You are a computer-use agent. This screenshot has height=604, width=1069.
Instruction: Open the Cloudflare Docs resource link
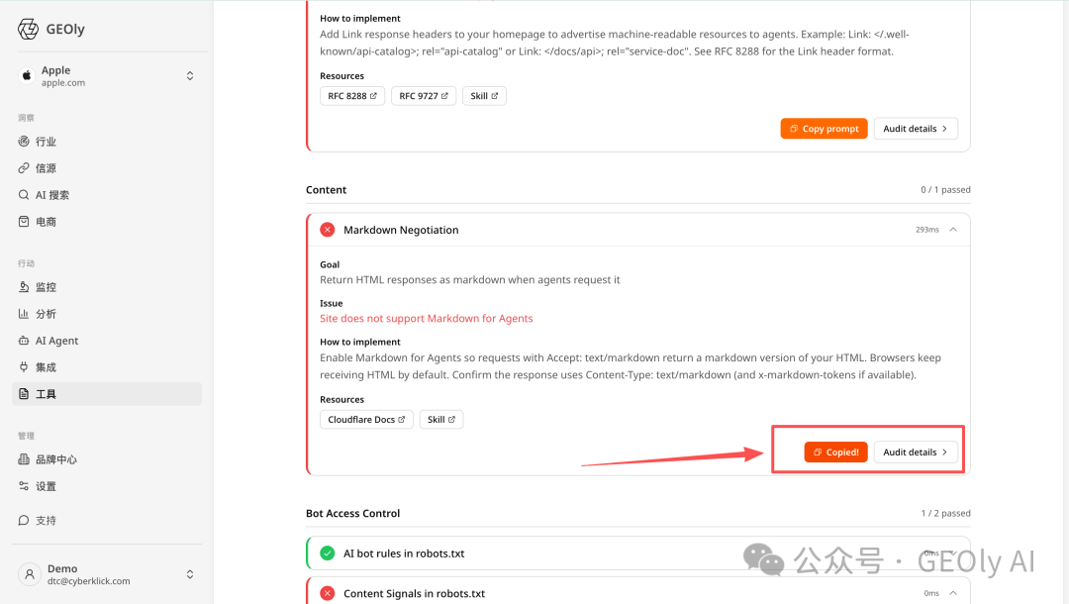click(366, 419)
